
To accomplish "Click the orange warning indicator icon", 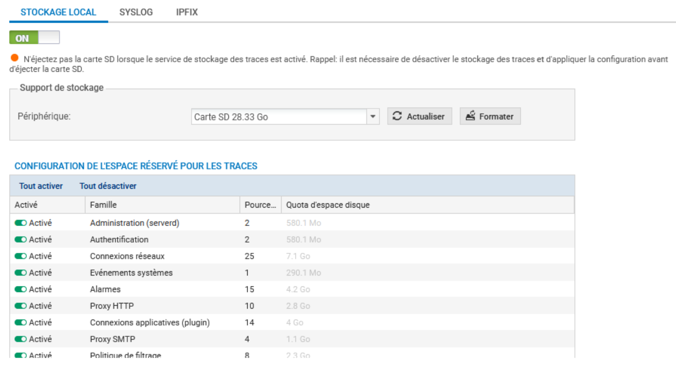I will [15, 58].
